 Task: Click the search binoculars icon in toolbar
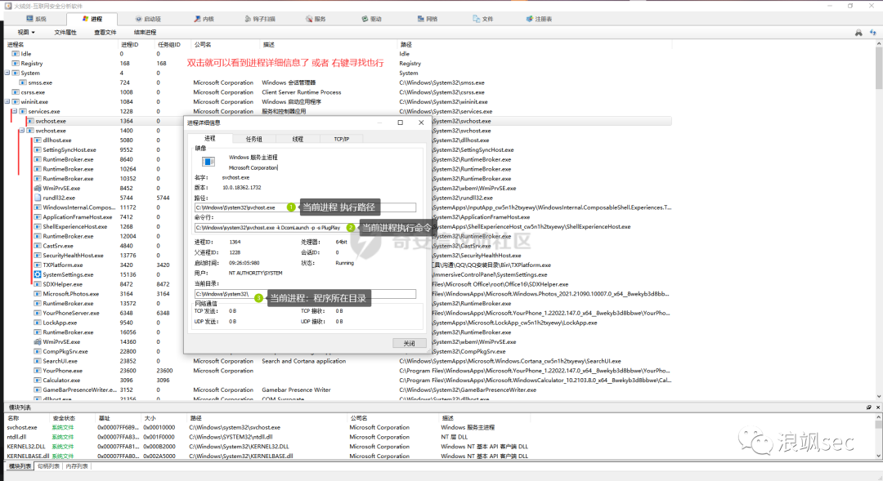click(858, 33)
